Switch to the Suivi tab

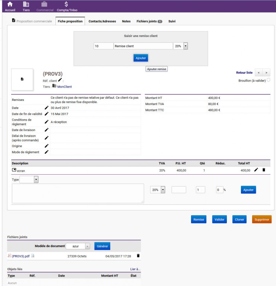point(172,21)
